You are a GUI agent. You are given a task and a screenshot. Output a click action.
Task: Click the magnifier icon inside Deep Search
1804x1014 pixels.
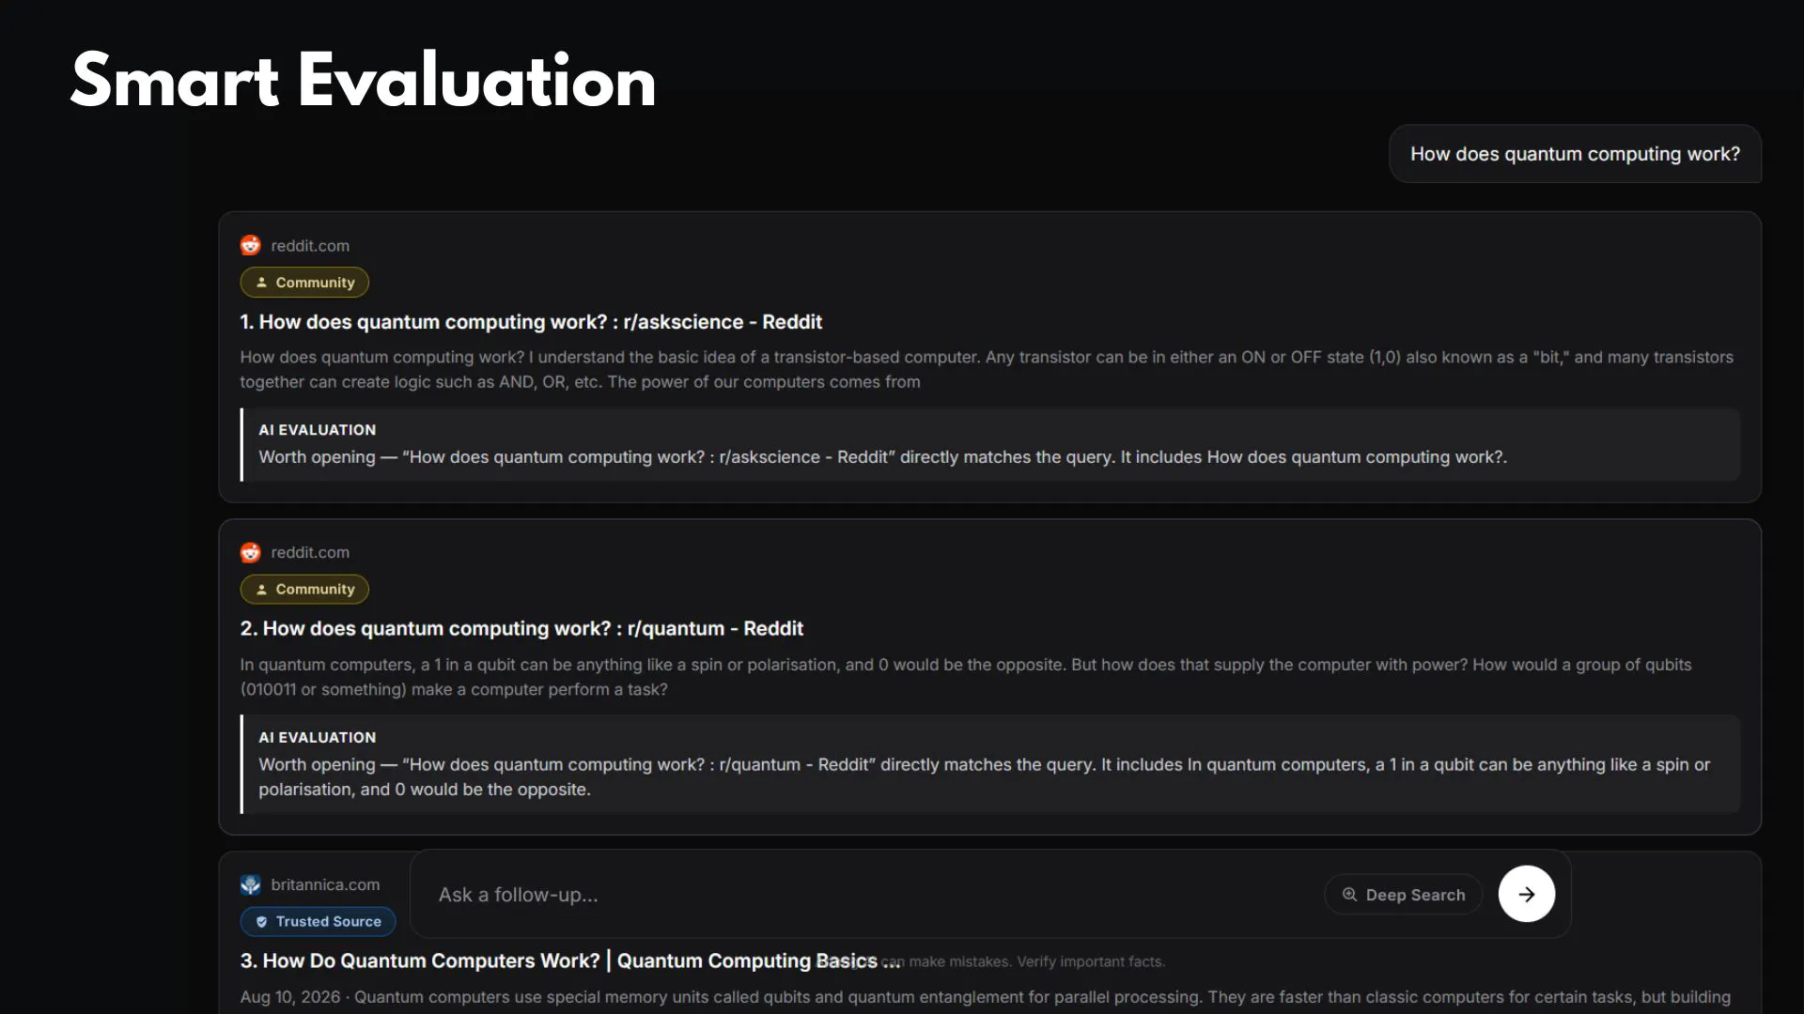1349,895
